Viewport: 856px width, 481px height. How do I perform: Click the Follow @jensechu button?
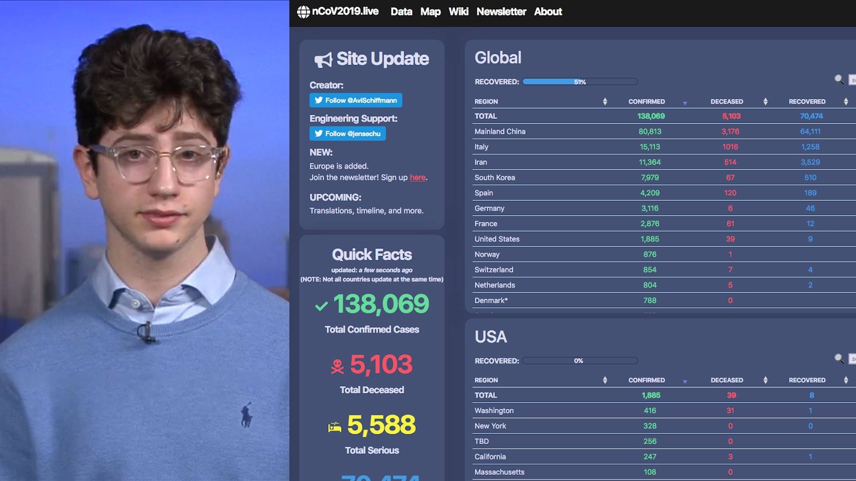coord(347,134)
